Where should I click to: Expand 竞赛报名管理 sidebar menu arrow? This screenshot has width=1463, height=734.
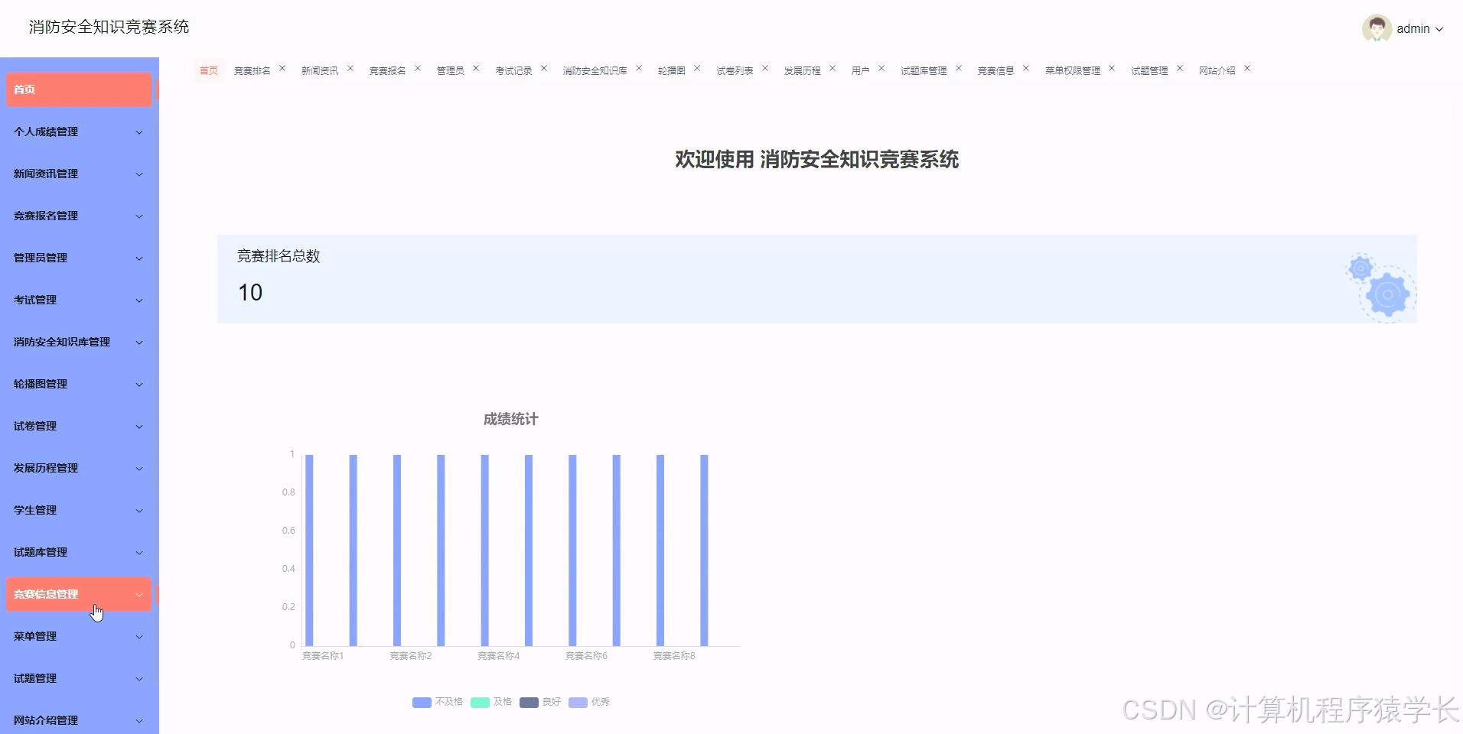click(139, 216)
